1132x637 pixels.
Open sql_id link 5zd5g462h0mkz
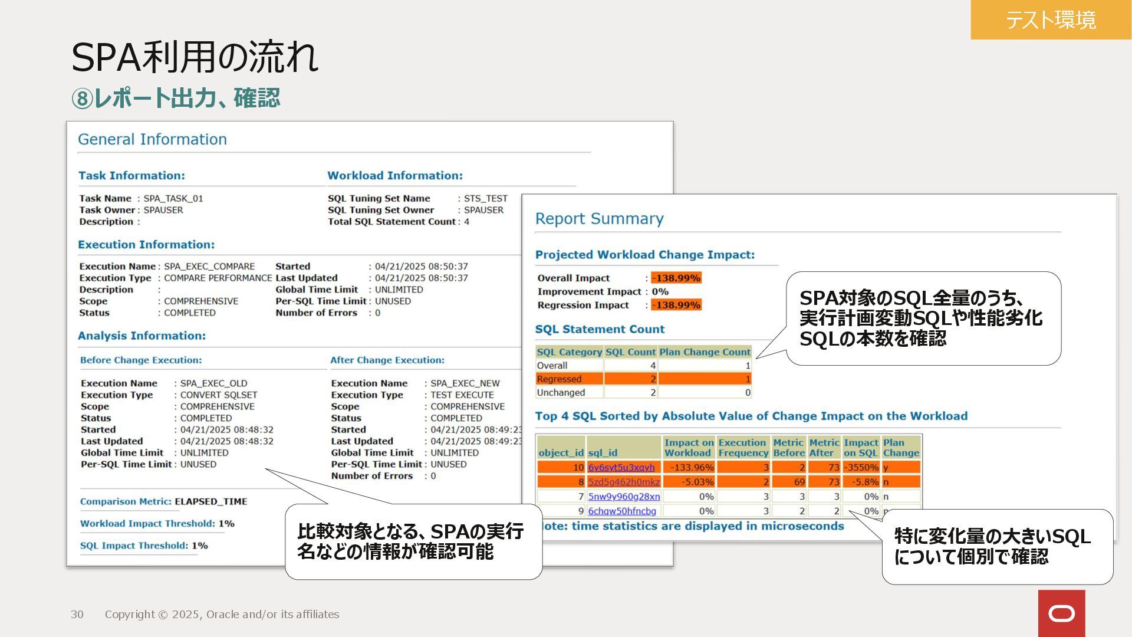click(x=623, y=482)
